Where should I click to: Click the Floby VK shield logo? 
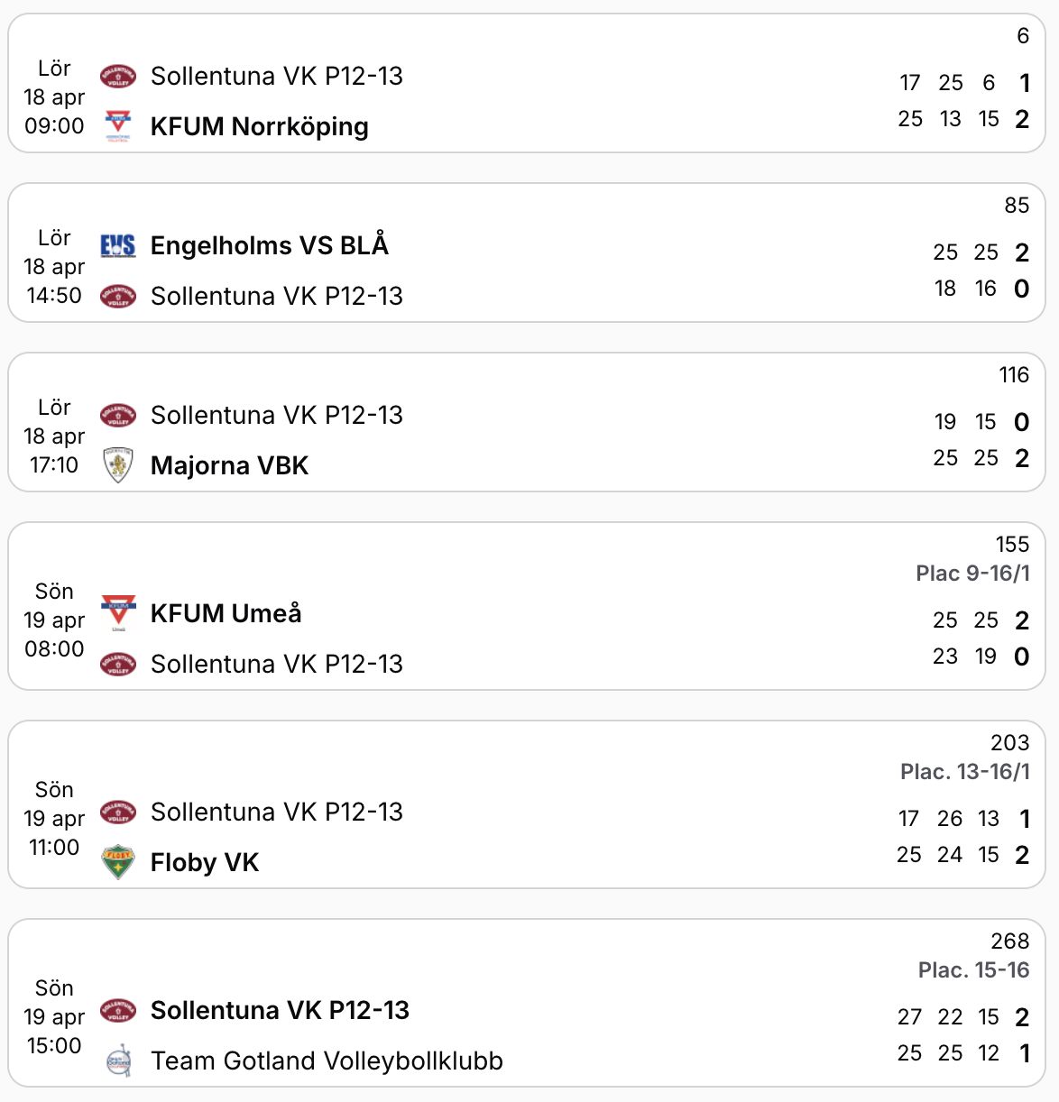[x=118, y=862]
